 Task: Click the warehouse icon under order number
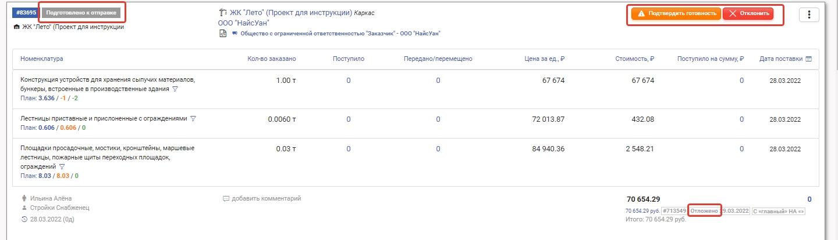tap(16, 27)
